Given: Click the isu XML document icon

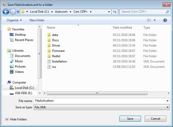Looking at the screenshot, I should click(x=49, y=67).
